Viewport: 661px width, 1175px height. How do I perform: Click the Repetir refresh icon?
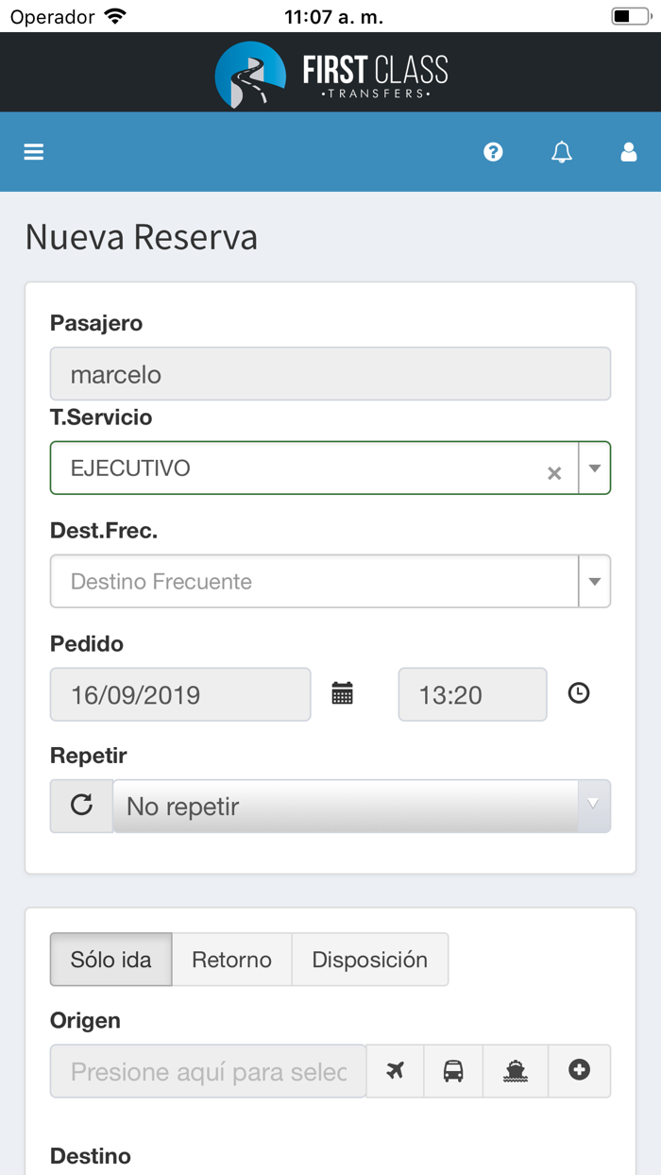pyautogui.click(x=80, y=806)
